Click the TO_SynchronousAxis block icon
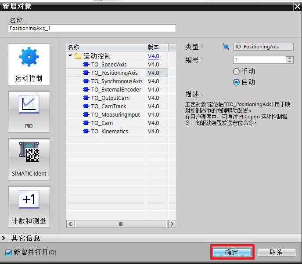This screenshot has height=264, width=302. click(86, 81)
